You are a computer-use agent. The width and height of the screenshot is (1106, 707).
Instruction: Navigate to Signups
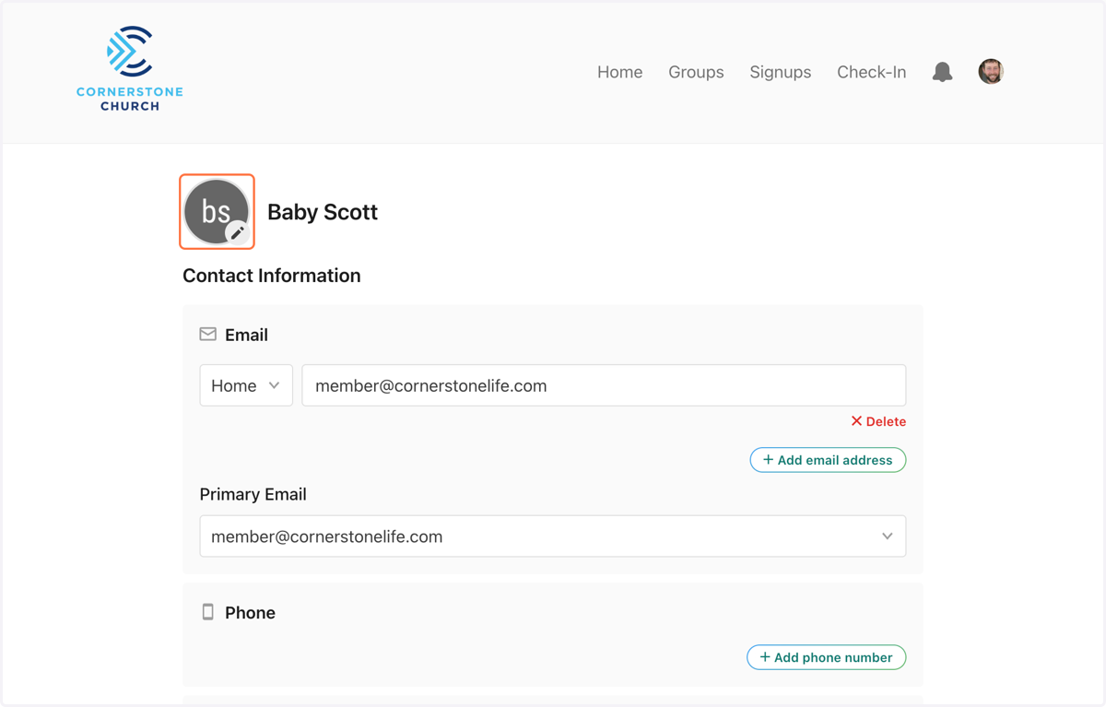click(x=781, y=72)
